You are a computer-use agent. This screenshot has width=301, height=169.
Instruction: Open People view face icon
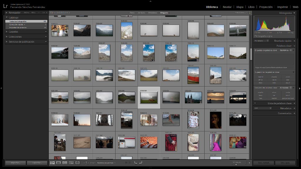pyautogui.click(x=77, y=163)
